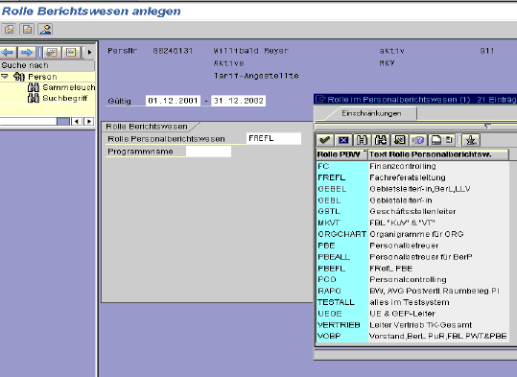Click the icon with the blue question mark
517x377 pixels.
coord(418,140)
